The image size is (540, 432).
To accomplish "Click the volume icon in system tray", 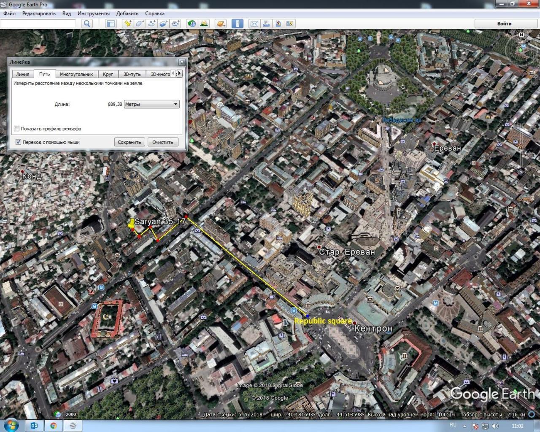I will click(x=494, y=426).
